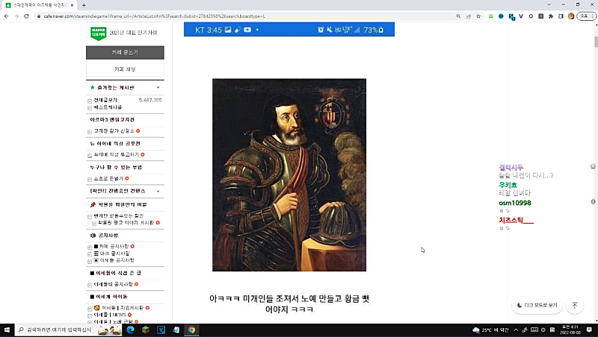The height and width of the screenshot is (337, 598).
Task: Click the dark square extension icon
Action: point(540,16)
